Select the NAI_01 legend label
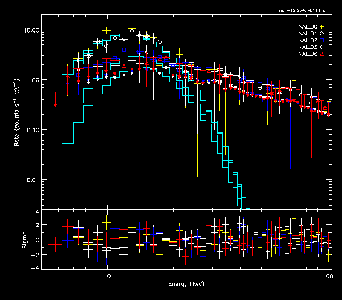342x300 pixels. [308, 34]
